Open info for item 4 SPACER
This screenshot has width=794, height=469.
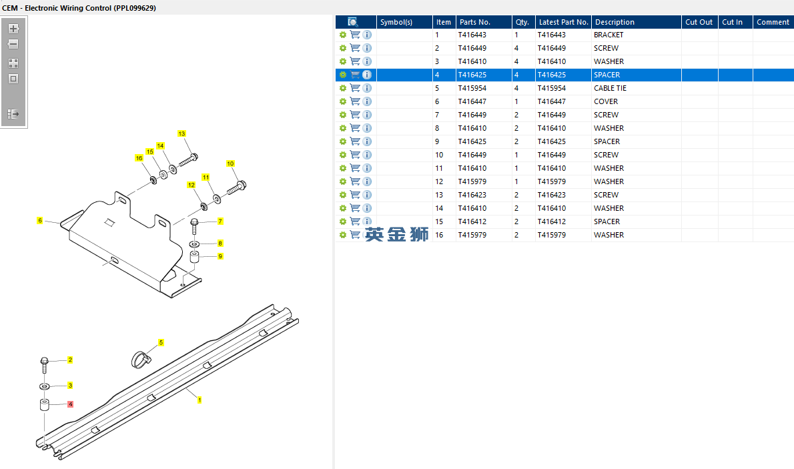coord(367,75)
